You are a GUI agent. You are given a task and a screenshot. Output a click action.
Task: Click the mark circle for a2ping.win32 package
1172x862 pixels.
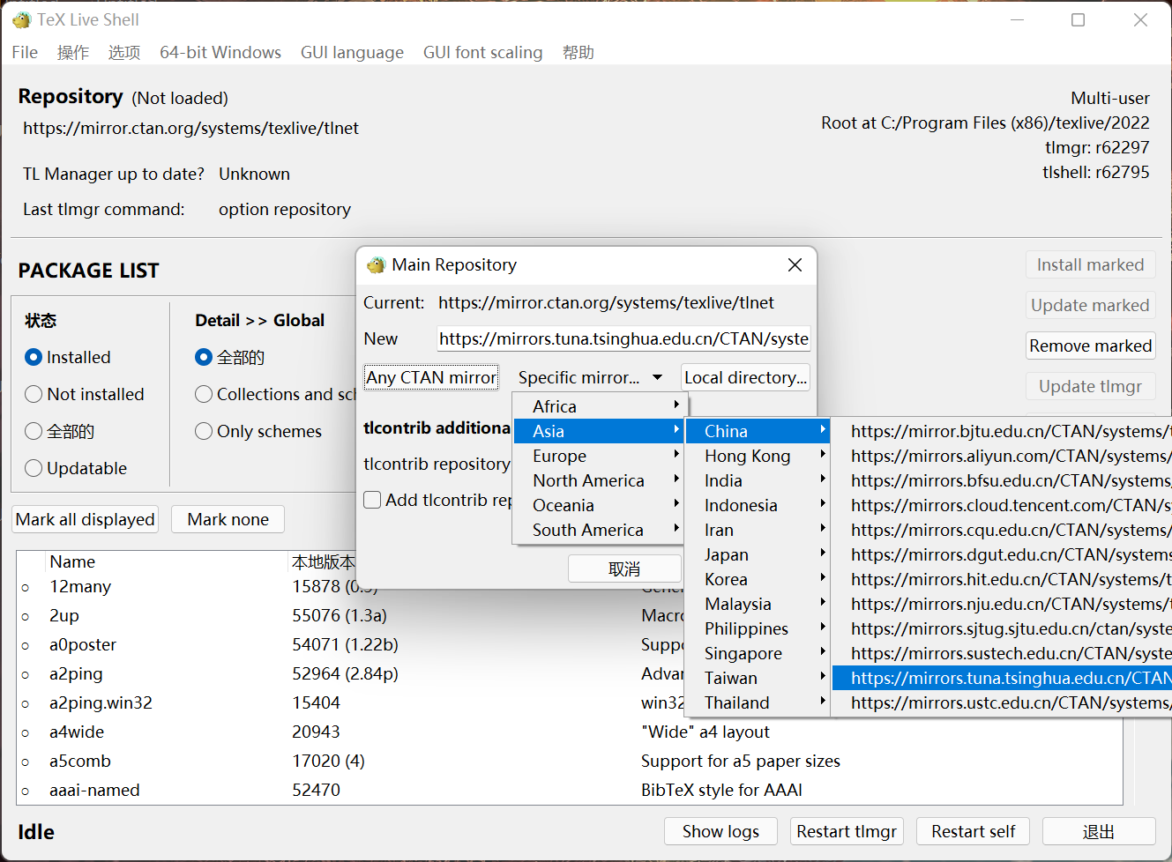26,703
